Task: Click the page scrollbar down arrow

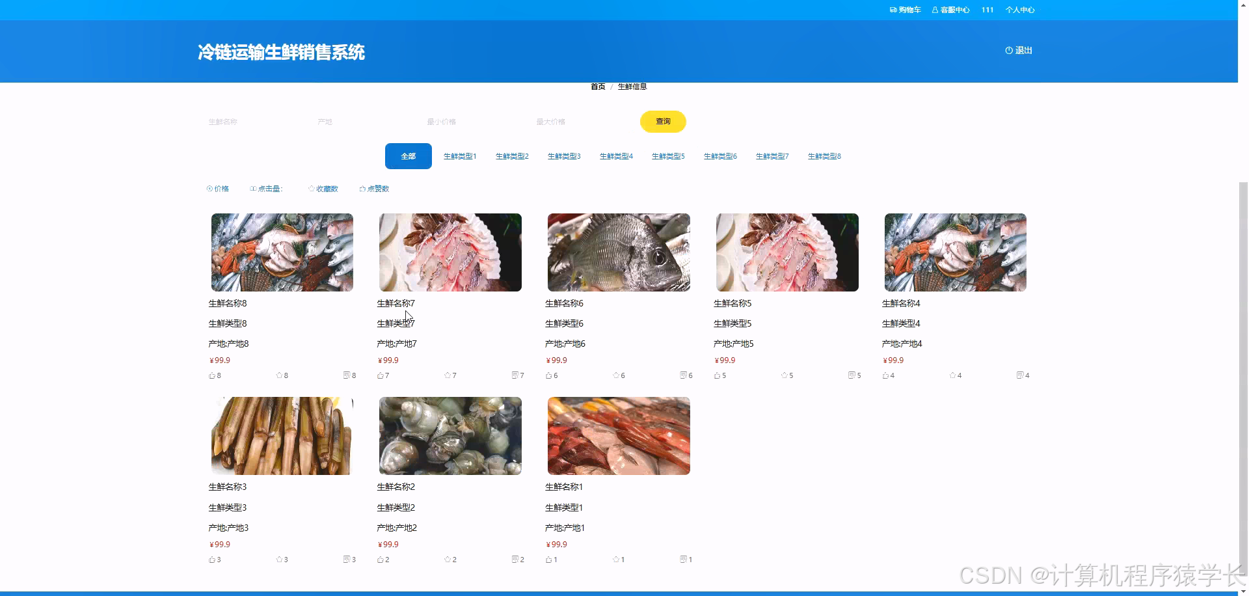Action: (x=1243, y=591)
